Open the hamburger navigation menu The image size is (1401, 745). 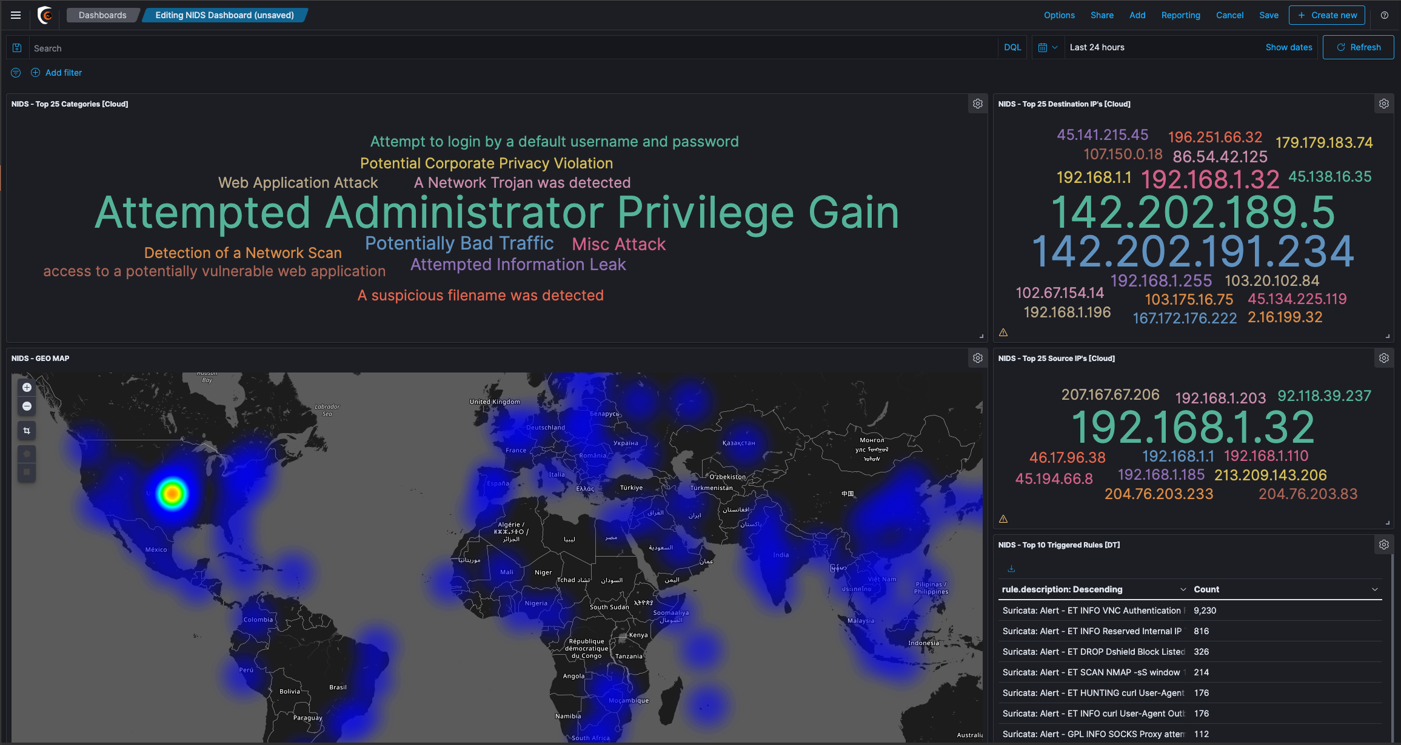16,15
